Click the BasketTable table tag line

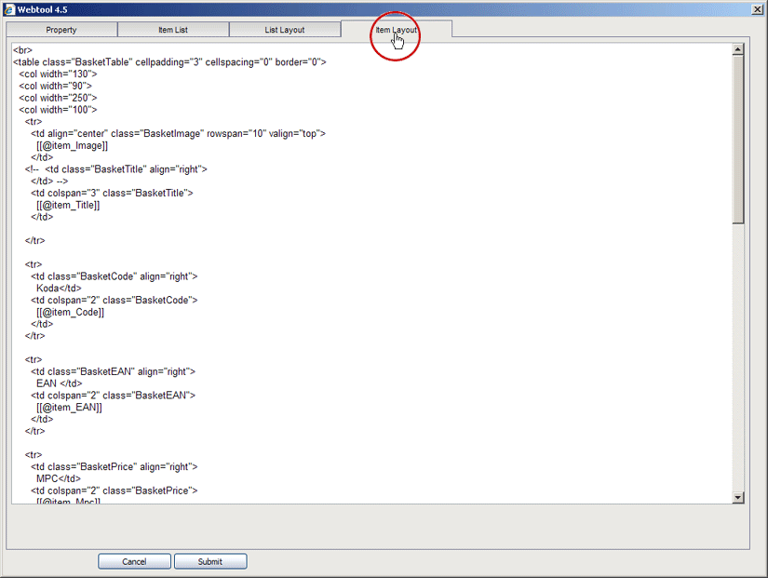tap(168, 62)
